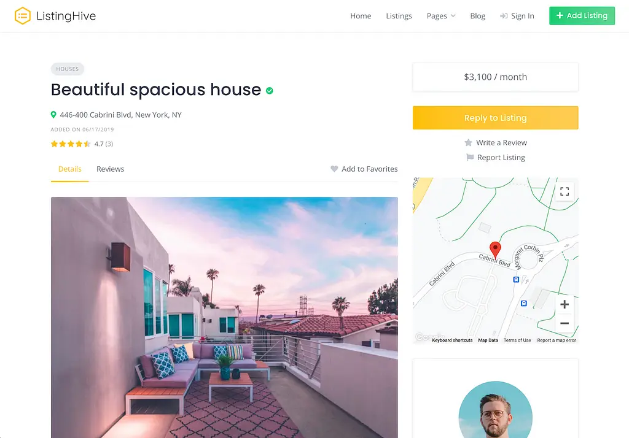
Task: Toggle the Add to Favorites heart
Action: [x=334, y=169]
